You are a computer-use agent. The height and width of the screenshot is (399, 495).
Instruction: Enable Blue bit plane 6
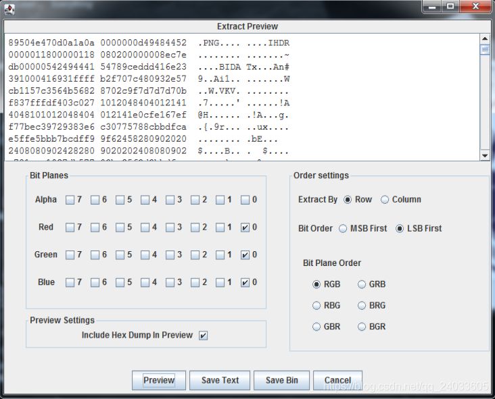click(x=95, y=282)
